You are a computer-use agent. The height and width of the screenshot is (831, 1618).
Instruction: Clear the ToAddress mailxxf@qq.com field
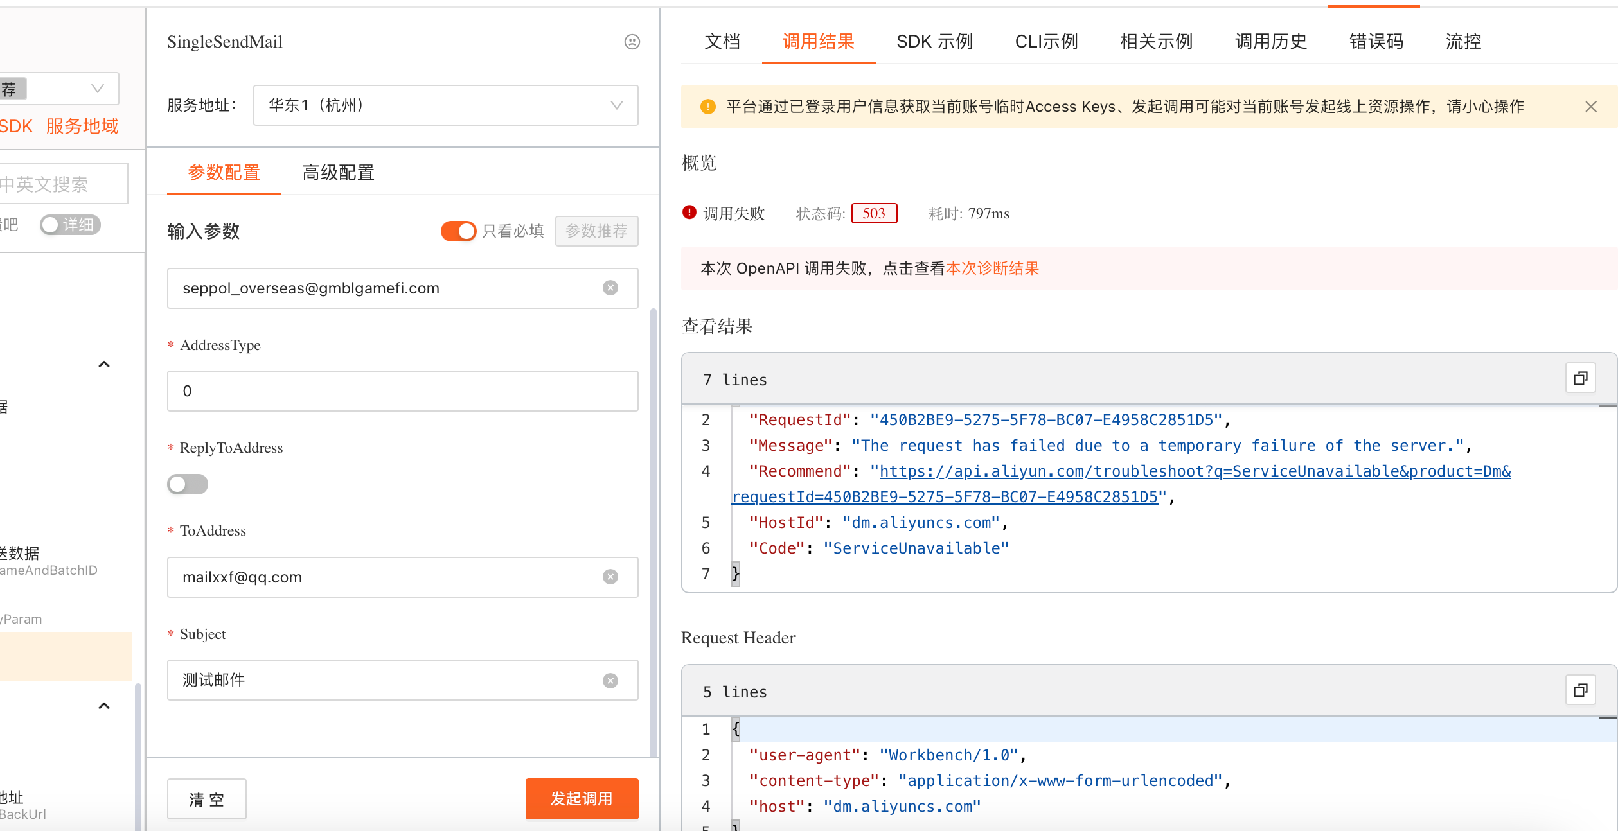tap(610, 577)
